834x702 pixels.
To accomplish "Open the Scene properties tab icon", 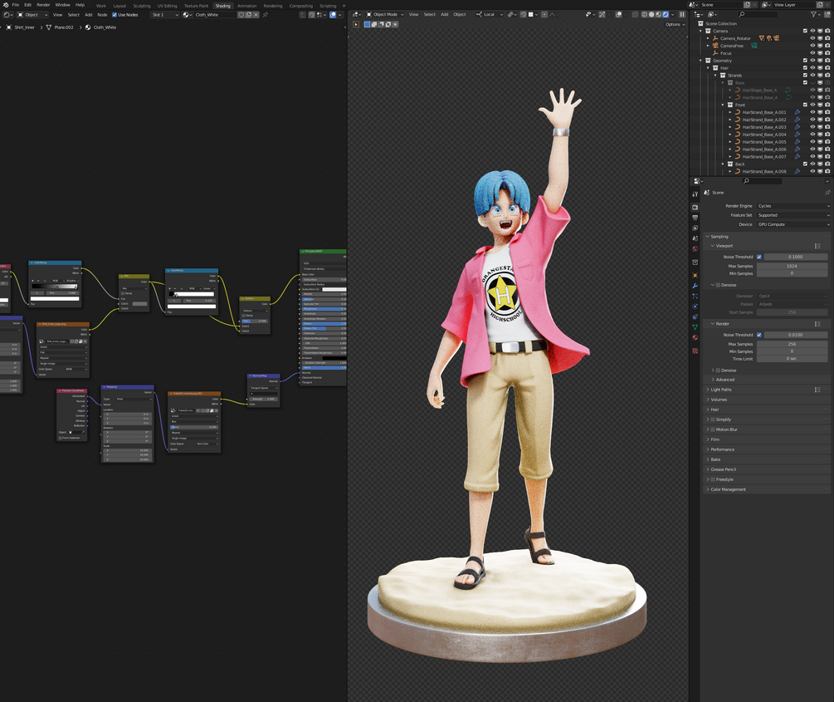I will click(x=695, y=238).
